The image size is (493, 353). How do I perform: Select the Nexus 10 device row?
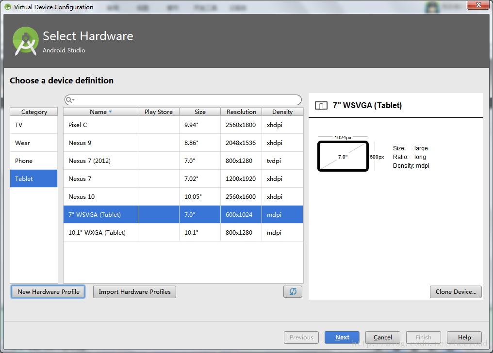183,196
